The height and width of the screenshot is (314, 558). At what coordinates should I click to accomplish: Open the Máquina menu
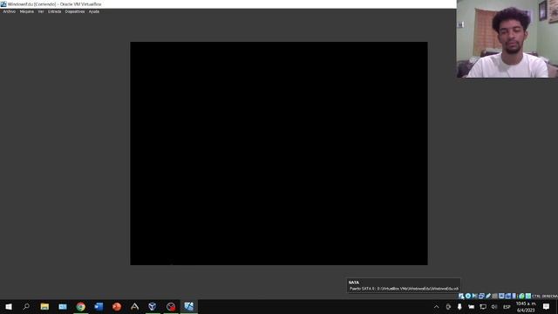pos(27,11)
